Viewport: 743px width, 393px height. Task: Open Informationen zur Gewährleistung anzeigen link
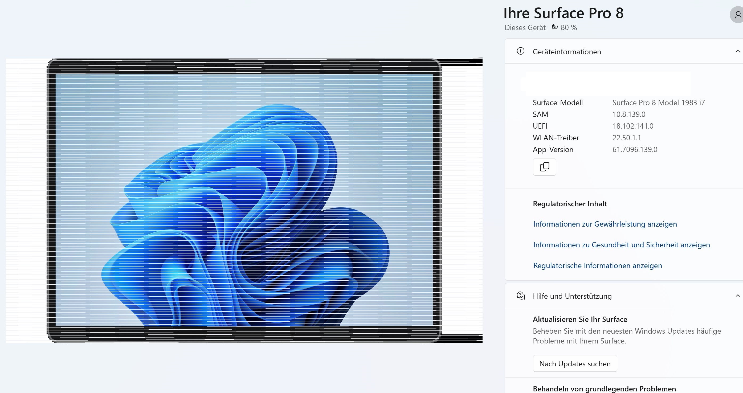tap(605, 224)
